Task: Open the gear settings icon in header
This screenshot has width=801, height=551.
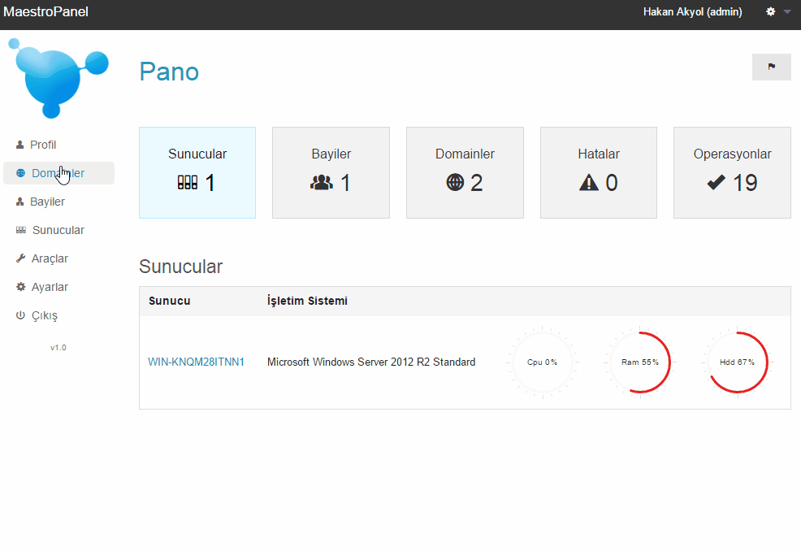Action: (771, 11)
